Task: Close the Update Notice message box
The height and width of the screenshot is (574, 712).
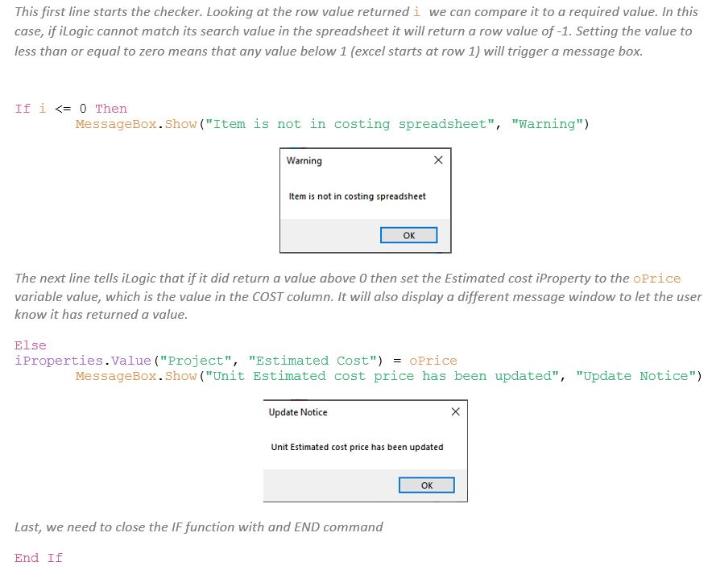Action: click(455, 411)
